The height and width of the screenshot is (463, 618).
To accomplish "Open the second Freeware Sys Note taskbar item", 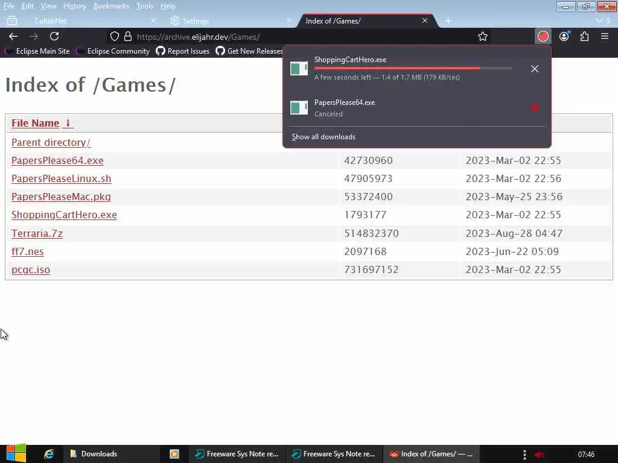I will coord(334,454).
